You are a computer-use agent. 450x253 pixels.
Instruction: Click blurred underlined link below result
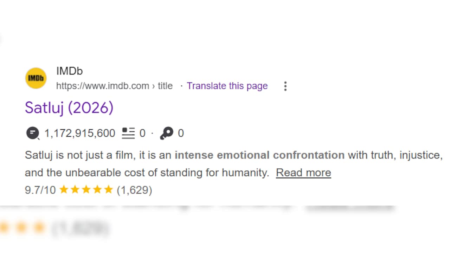[x=349, y=207]
